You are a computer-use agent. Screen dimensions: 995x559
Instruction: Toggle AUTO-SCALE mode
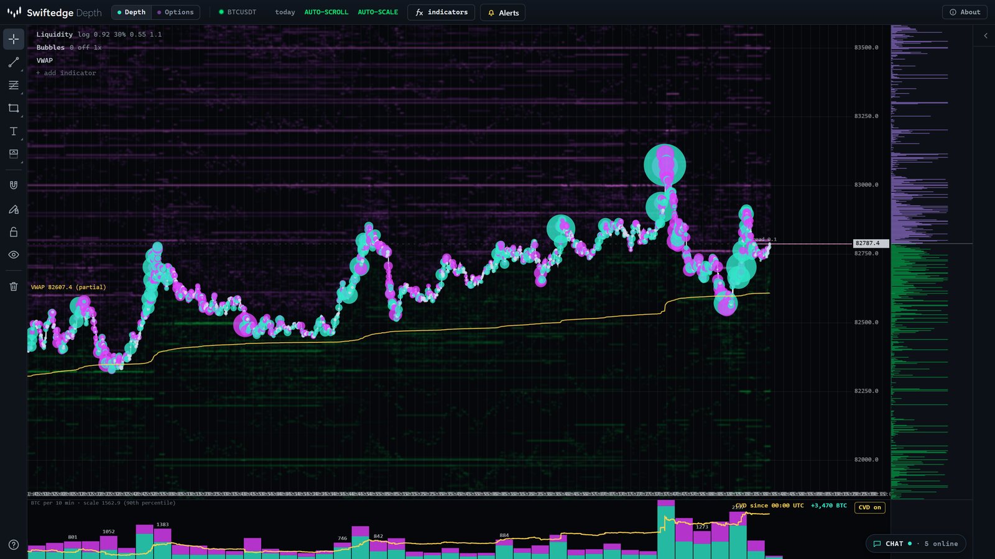click(377, 12)
